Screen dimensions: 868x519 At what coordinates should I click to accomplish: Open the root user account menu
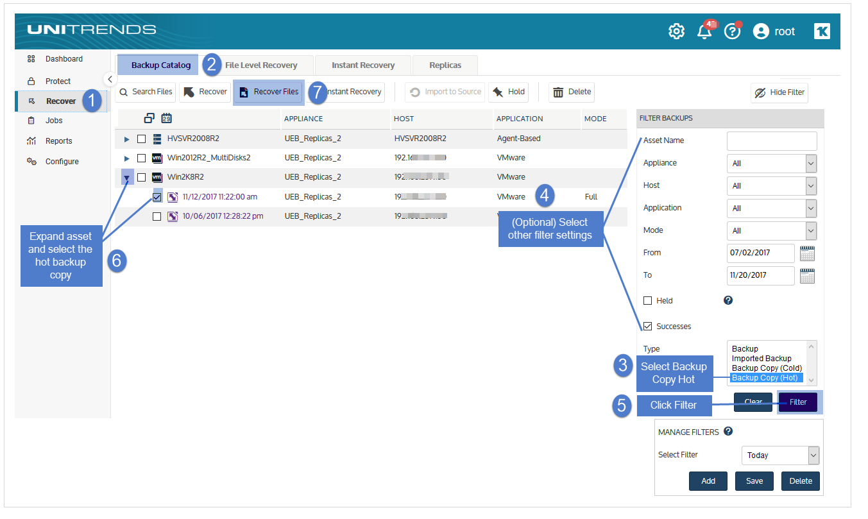(x=774, y=31)
